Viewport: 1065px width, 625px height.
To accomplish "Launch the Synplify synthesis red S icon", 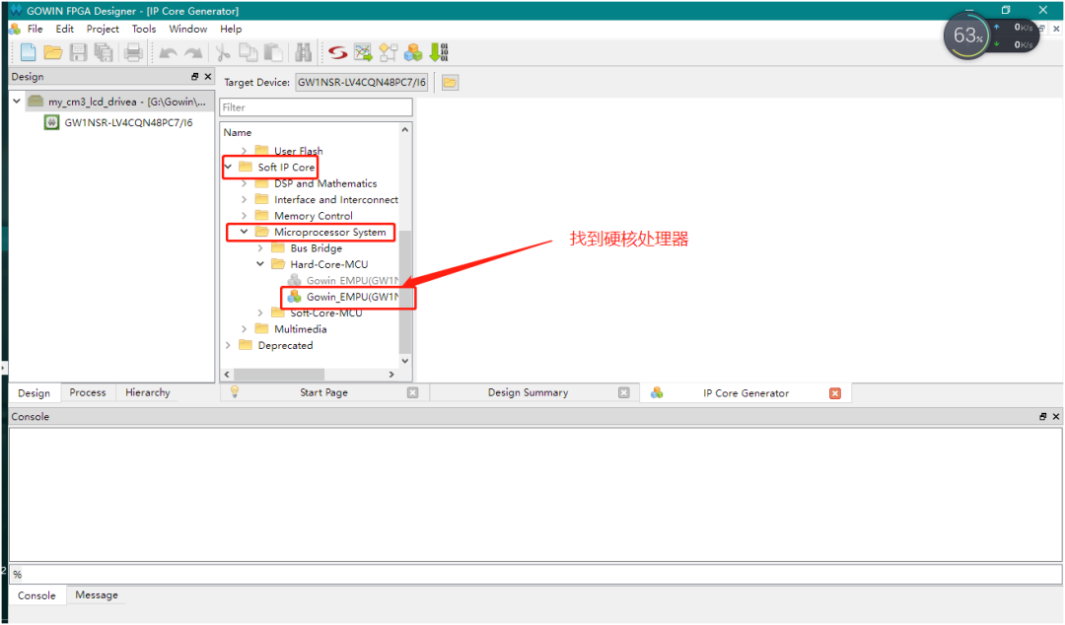I will tap(337, 52).
